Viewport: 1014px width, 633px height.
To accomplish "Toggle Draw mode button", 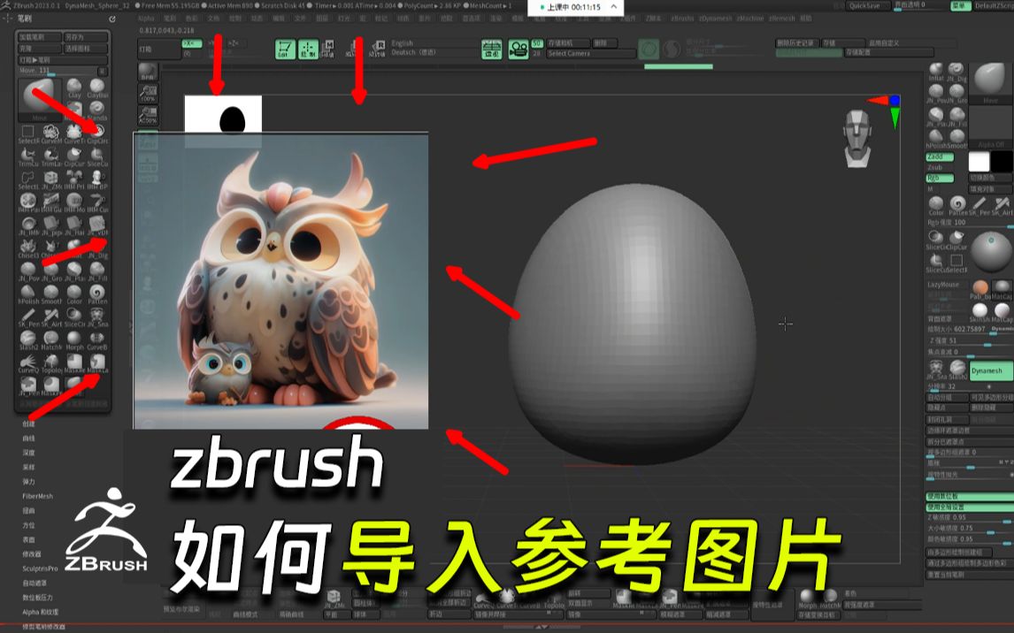I will [x=308, y=50].
